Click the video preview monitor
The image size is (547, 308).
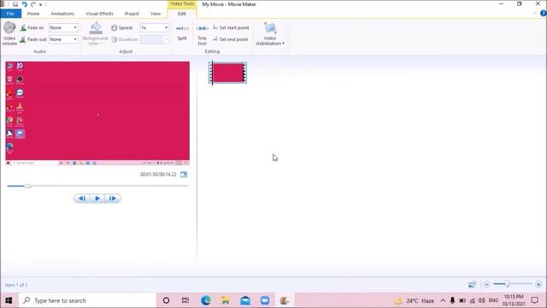tap(97, 113)
